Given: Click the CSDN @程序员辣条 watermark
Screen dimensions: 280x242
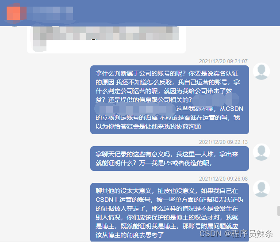Looking at the screenshot, I should tap(236, 234).
